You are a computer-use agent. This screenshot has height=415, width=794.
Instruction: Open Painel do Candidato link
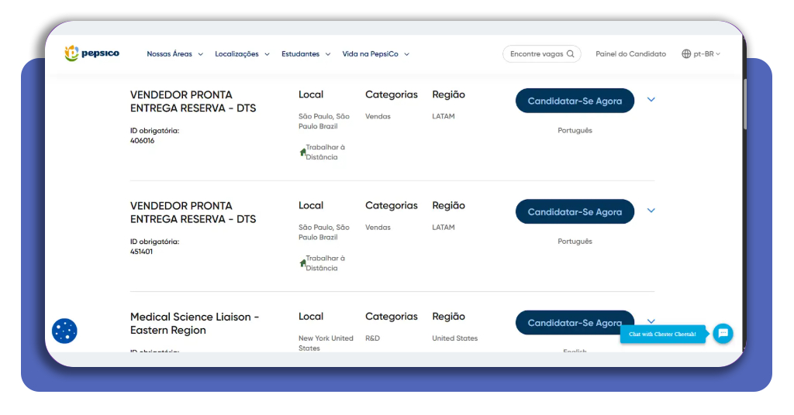[x=630, y=53]
